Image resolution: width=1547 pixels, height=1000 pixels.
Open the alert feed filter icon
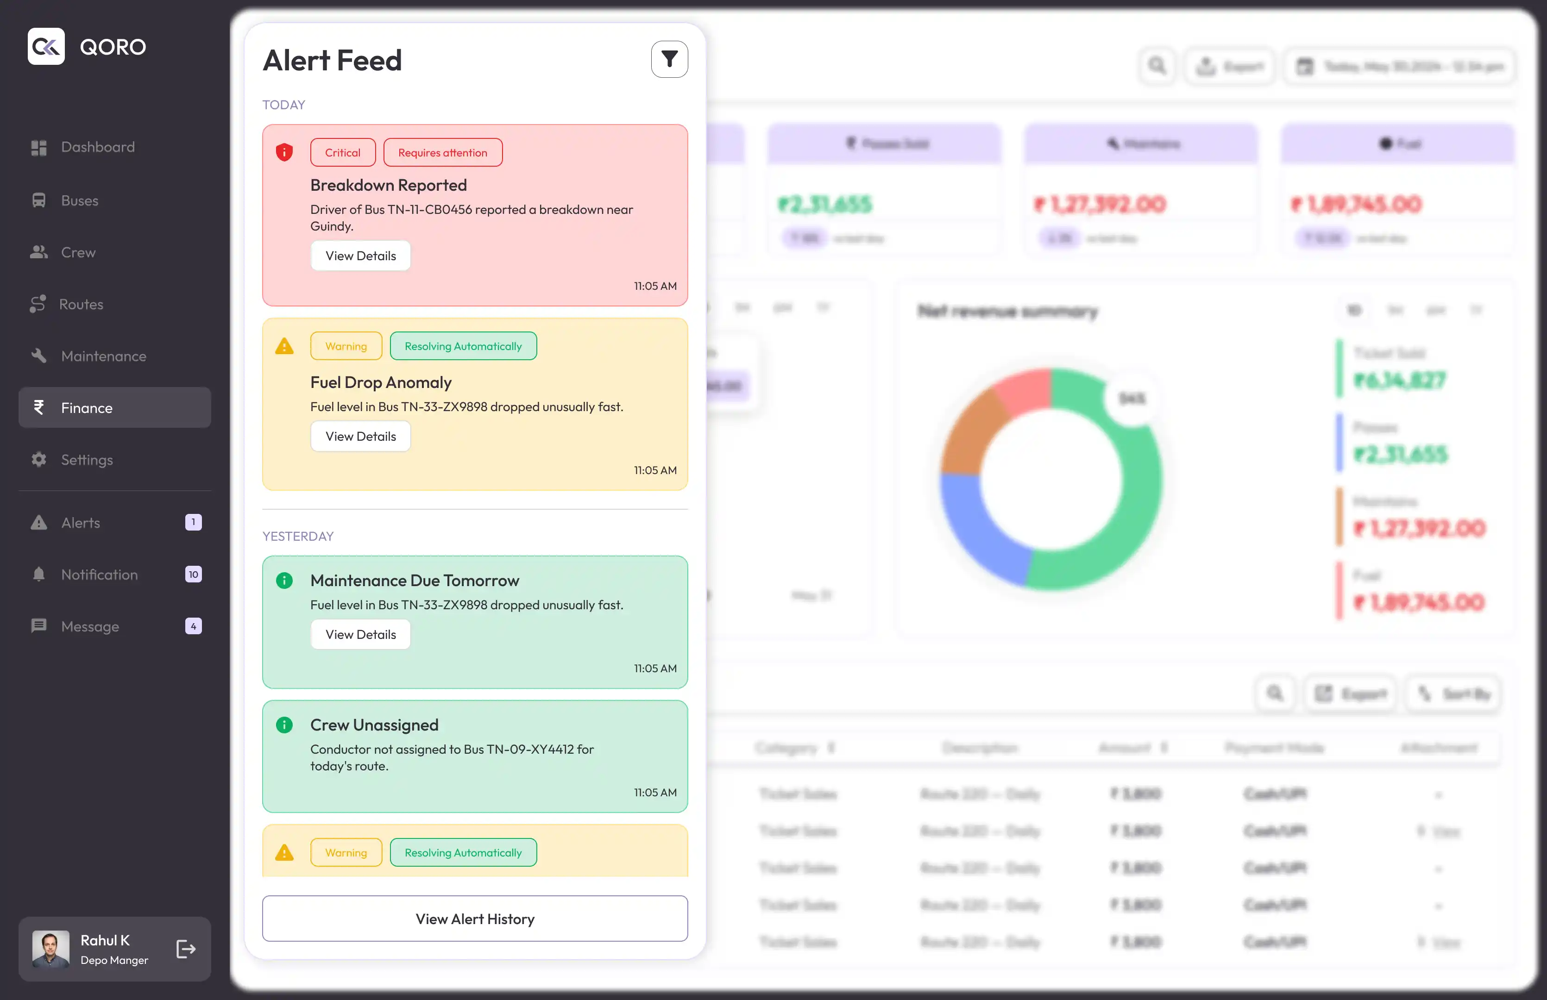[669, 60]
